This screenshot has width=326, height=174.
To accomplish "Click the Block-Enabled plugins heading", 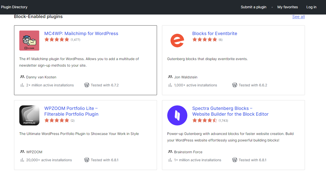I will click(x=38, y=17).
